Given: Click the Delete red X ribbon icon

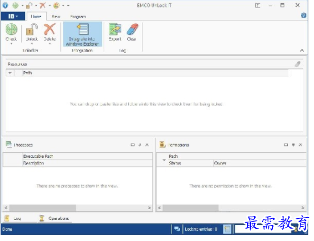Looking at the screenshot, I should pyautogui.click(x=50, y=29).
